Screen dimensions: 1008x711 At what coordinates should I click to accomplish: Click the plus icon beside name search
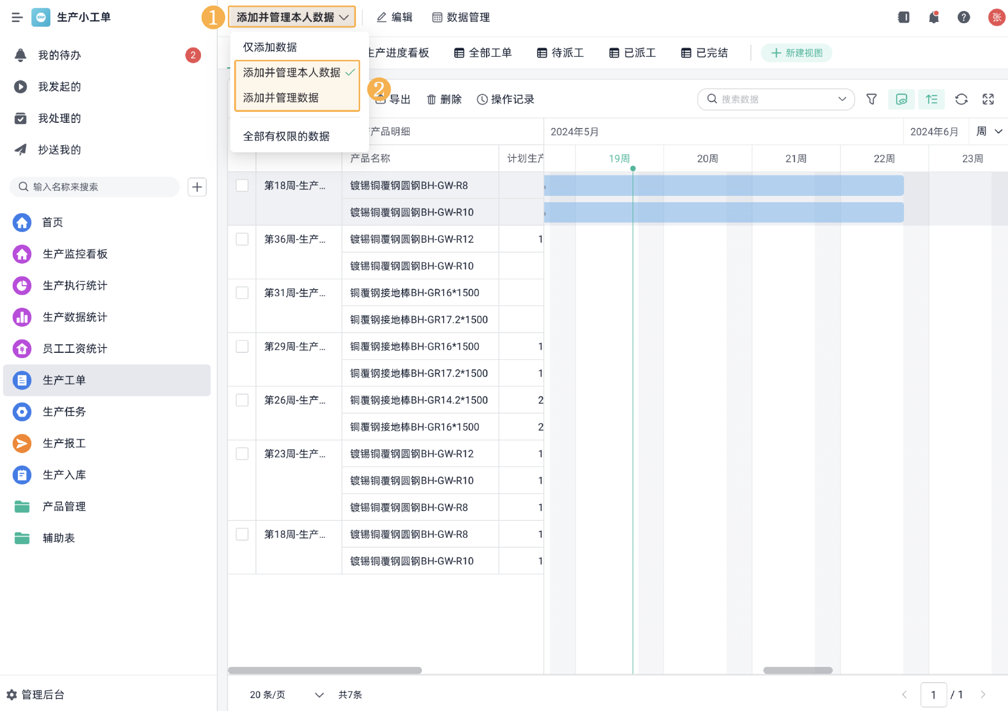point(197,187)
